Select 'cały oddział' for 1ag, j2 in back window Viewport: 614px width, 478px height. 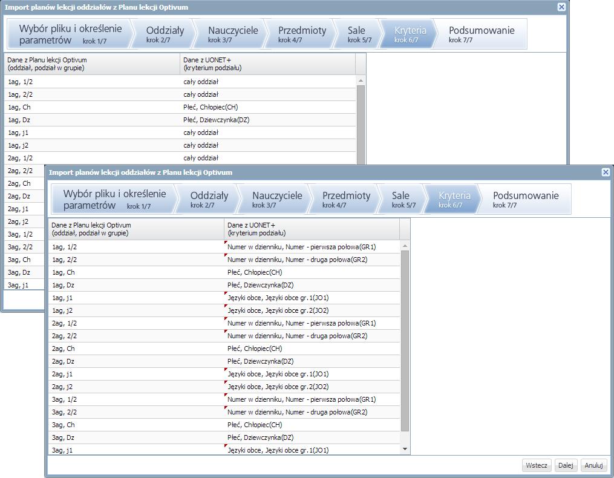268,145
